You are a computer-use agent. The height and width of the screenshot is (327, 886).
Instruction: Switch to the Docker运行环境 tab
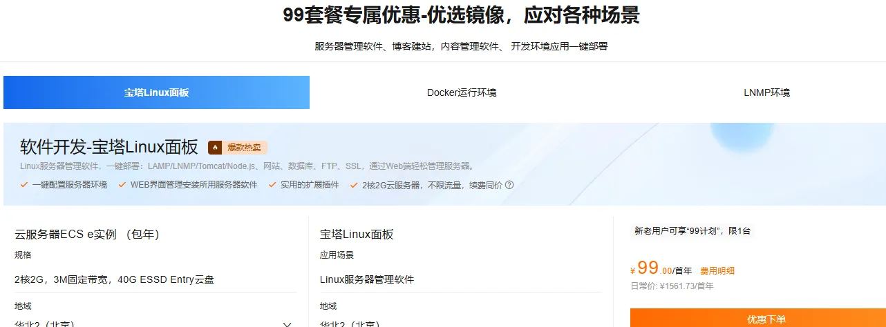[x=462, y=92]
